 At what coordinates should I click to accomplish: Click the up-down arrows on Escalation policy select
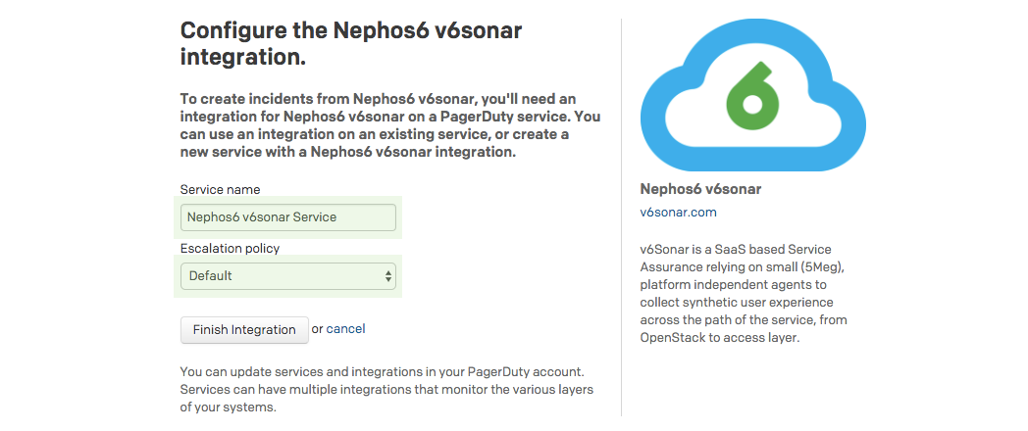(x=388, y=276)
